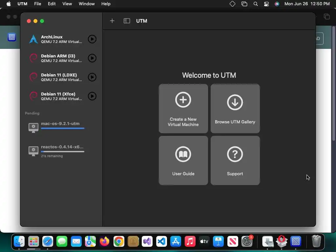This screenshot has height=252, width=336.
Task: Select the Debian 11 (LDXE) entry name
Action: pos(59,75)
